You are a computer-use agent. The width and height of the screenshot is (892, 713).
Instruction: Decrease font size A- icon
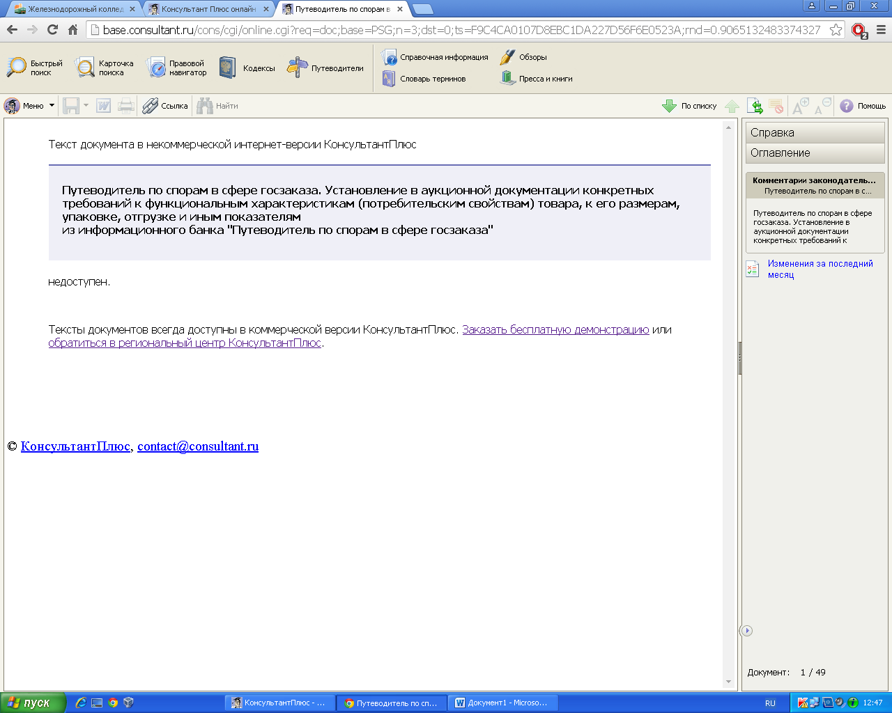click(x=823, y=106)
